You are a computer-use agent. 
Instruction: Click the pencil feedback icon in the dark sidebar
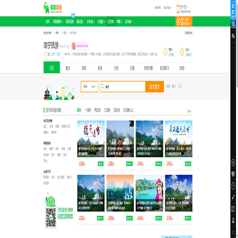point(233,198)
